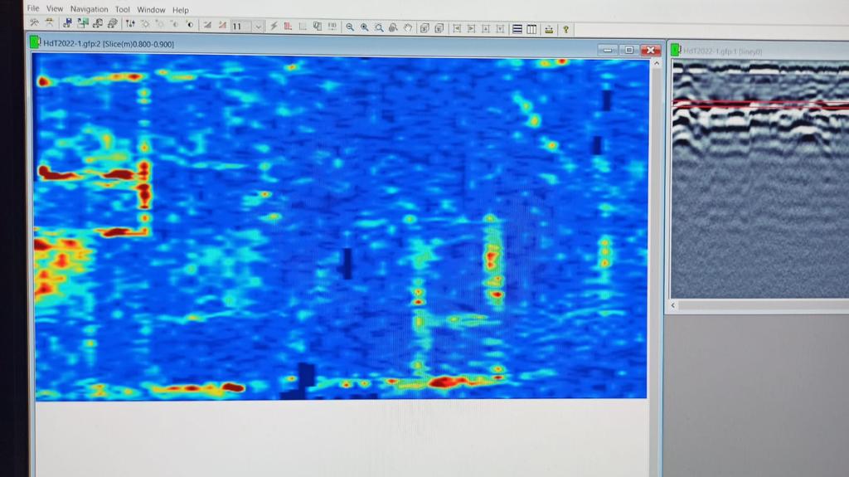The width and height of the screenshot is (849, 477).
Task: Open the Tool menu
Action: (x=123, y=9)
